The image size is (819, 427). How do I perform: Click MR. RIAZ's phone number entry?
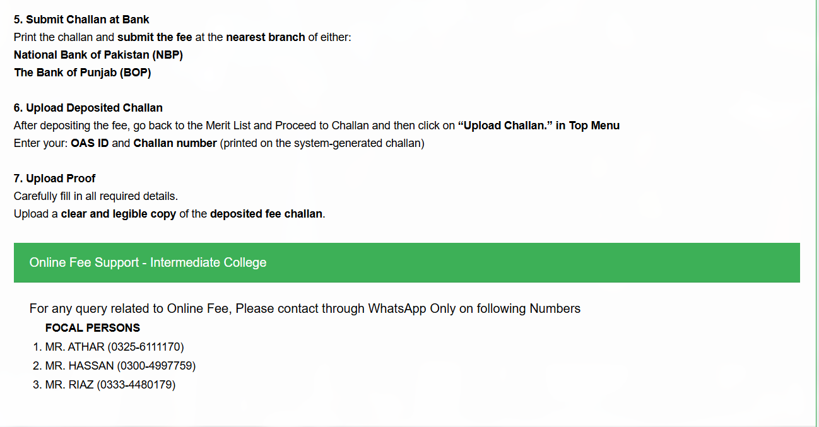(x=110, y=385)
